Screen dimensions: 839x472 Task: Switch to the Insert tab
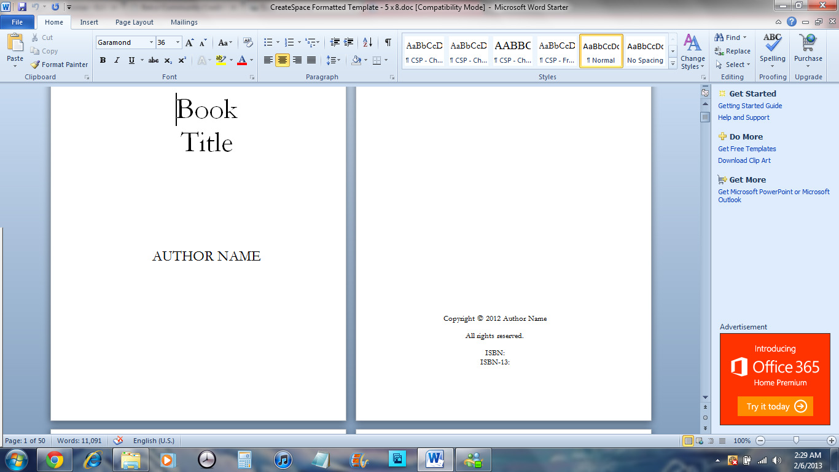(x=89, y=22)
